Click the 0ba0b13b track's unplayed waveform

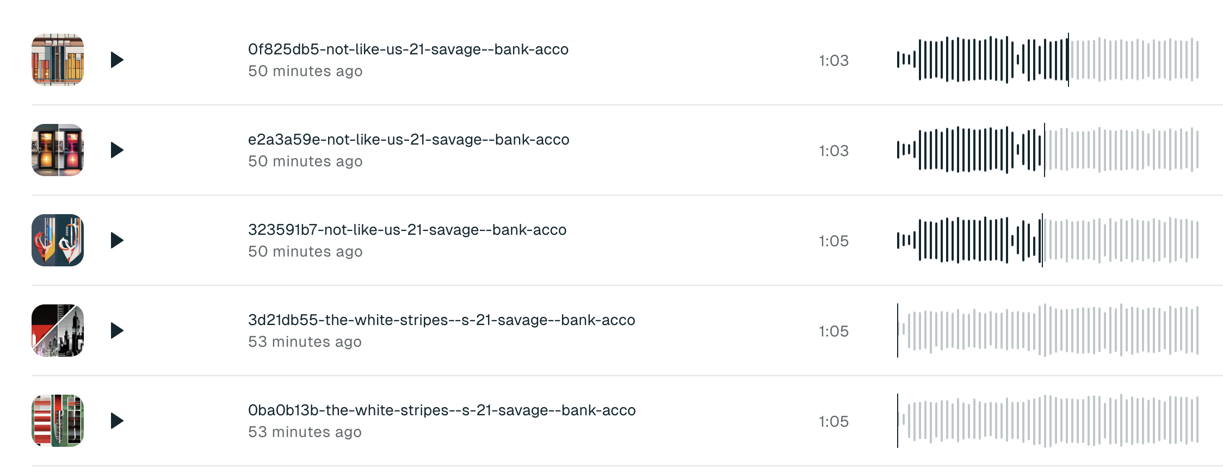[1047, 421]
